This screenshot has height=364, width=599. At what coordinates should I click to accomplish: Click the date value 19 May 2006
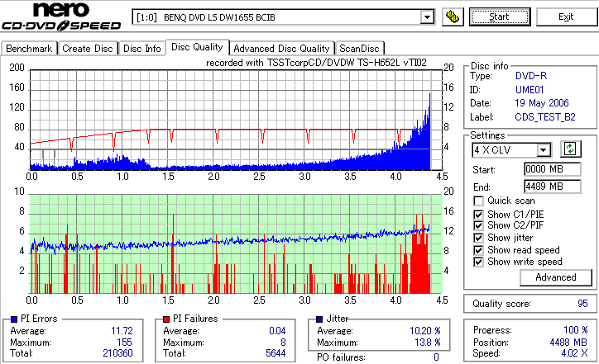tap(542, 103)
